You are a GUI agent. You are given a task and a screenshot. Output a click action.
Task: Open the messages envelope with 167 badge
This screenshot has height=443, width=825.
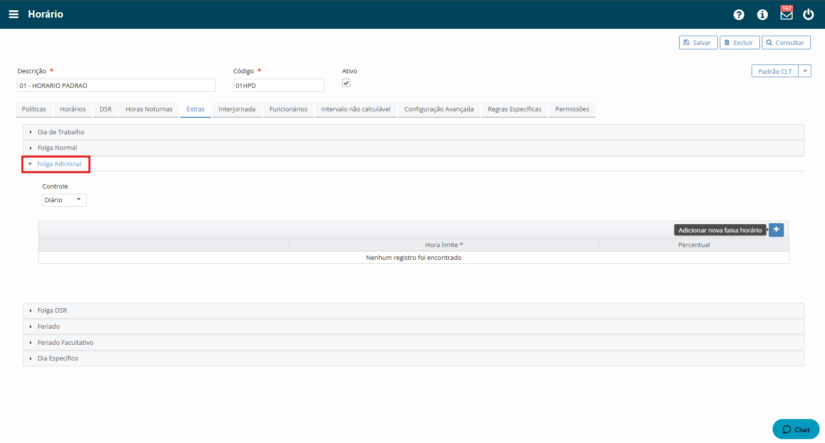(786, 13)
